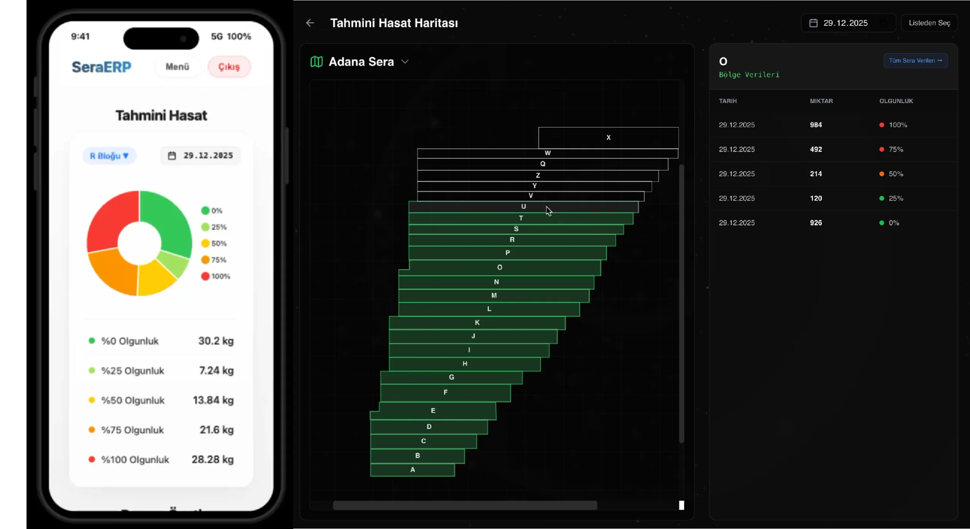Click calendar icon in top date field
Viewport: 970px width, 529px height.
point(813,23)
